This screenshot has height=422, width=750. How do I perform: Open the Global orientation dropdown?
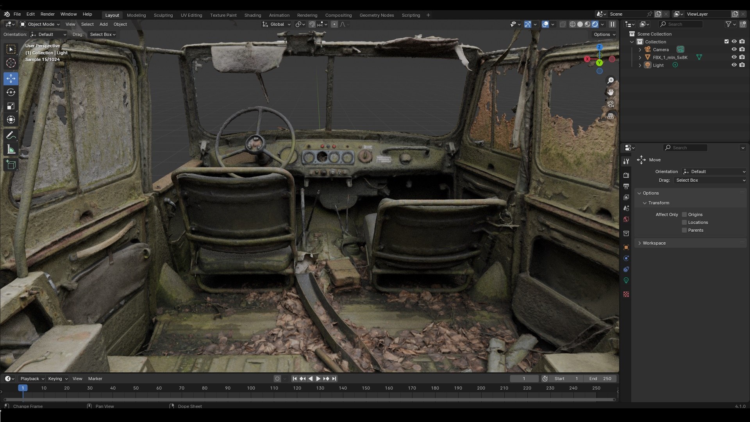[277, 24]
